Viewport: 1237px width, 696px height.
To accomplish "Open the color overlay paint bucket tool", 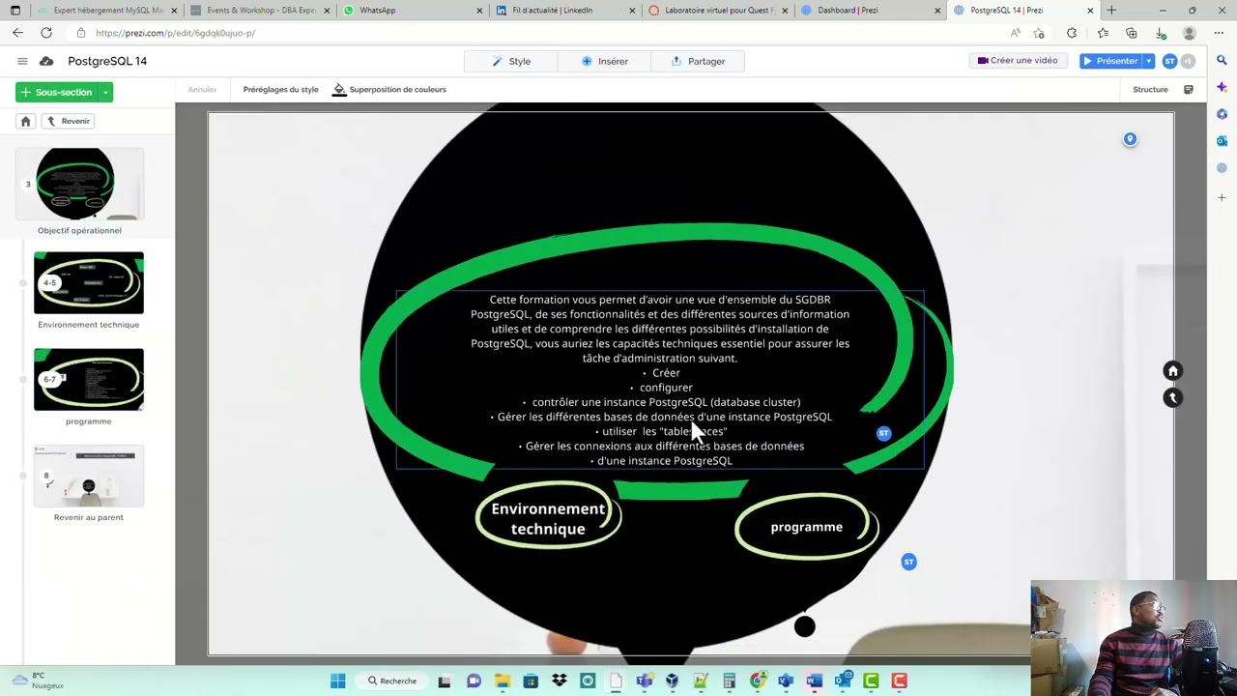I will click(x=339, y=89).
